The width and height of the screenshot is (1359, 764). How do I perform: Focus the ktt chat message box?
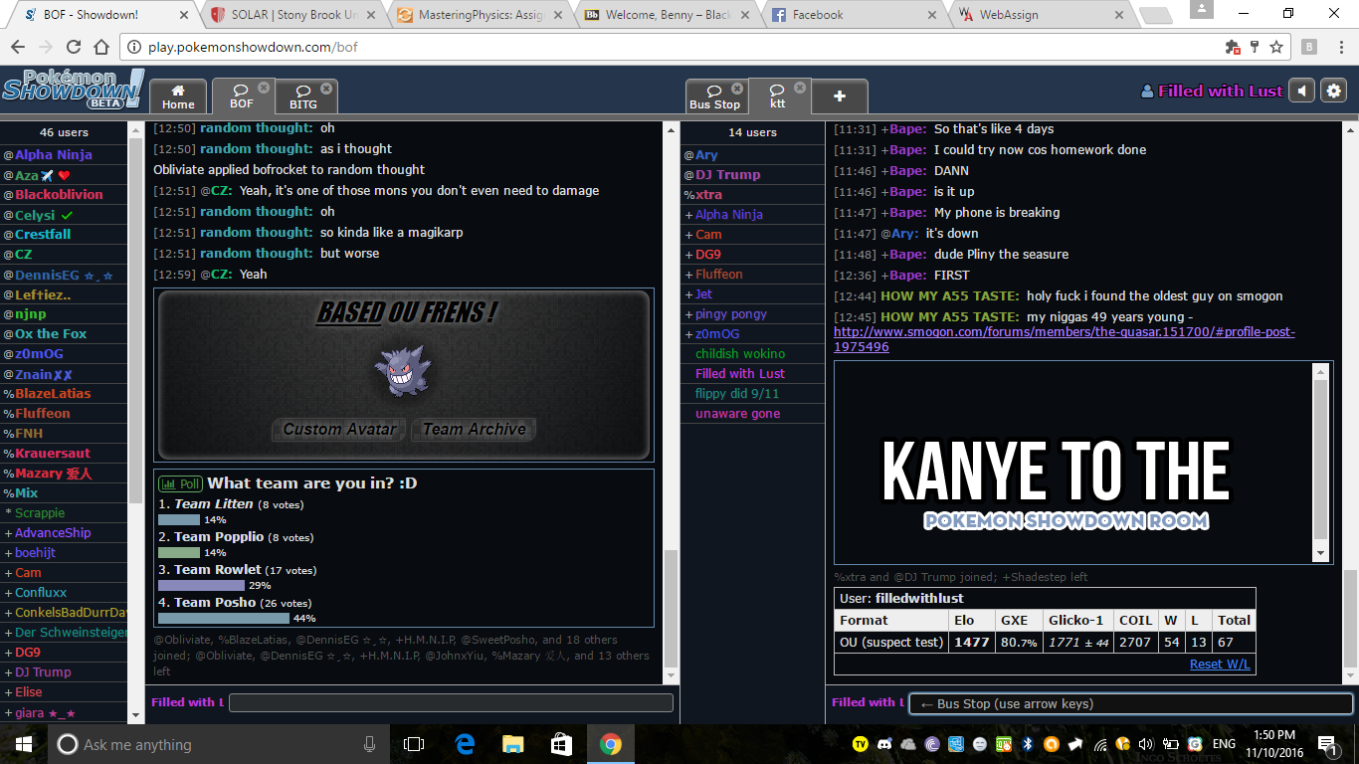[x=1131, y=703]
